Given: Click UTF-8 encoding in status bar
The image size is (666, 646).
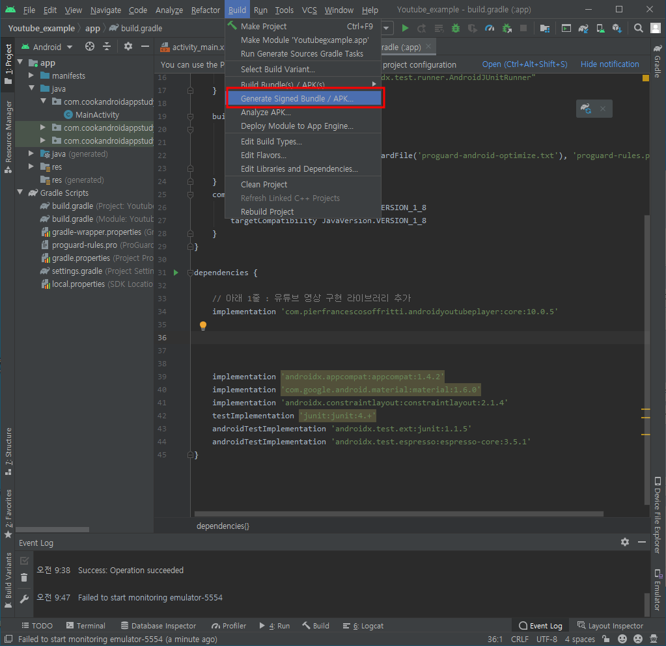Looking at the screenshot, I should coord(546,639).
